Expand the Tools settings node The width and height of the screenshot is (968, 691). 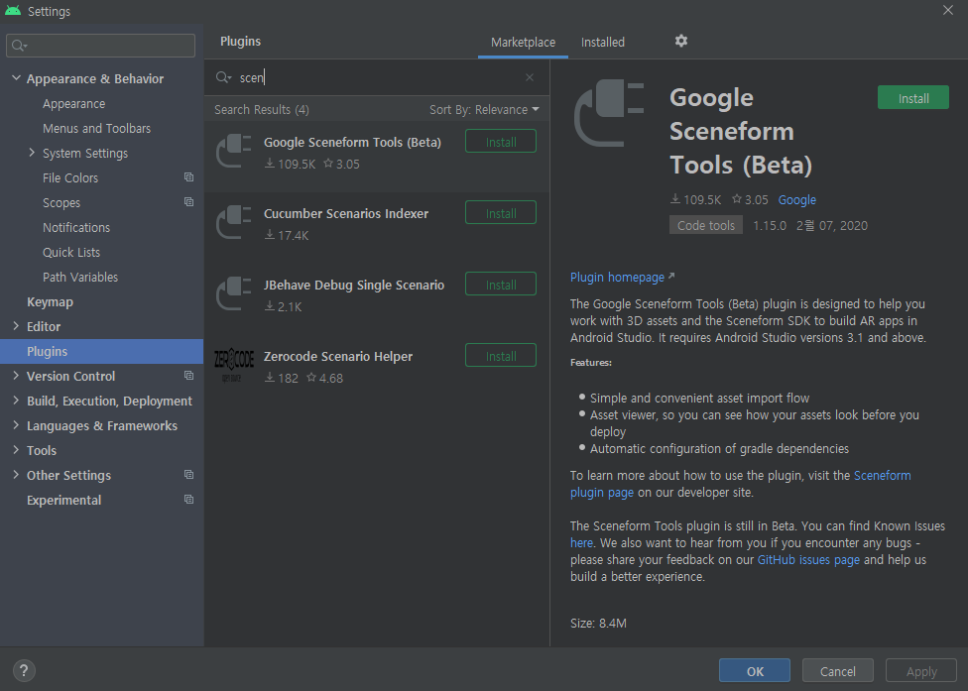point(16,450)
